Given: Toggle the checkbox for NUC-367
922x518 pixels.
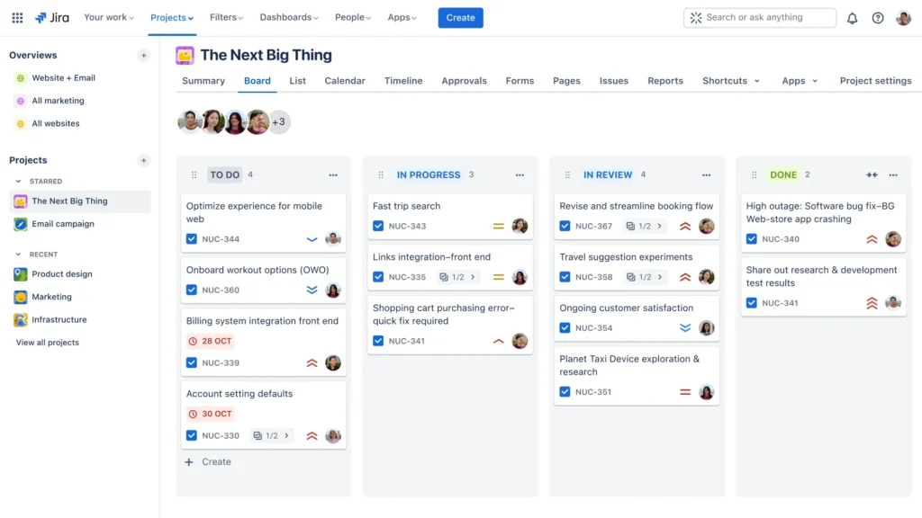Looking at the screenshot, I should pos(565,227).
